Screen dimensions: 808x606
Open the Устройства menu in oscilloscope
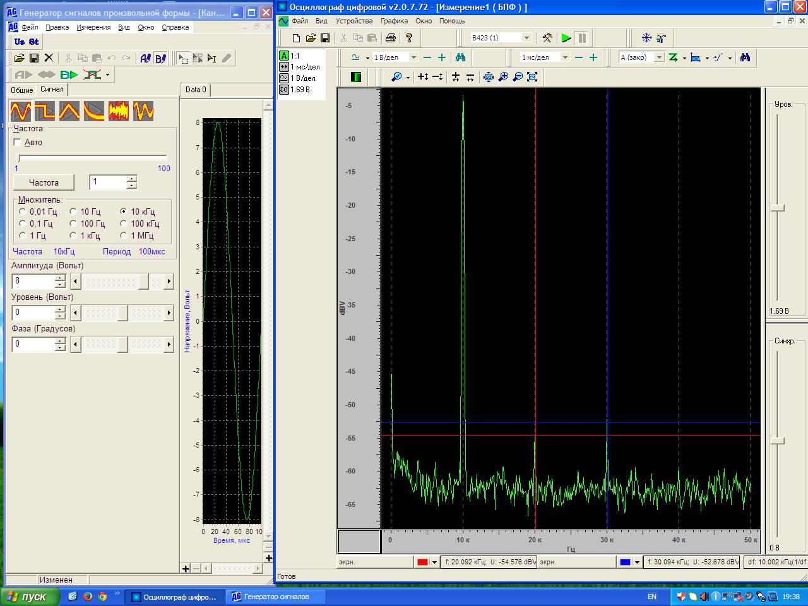354,21
